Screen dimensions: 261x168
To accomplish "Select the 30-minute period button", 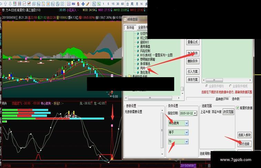I will pos(118,4).
